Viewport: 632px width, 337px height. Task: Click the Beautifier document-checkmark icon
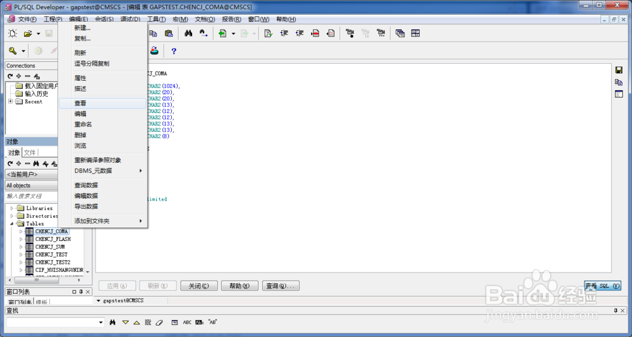click(x=269, y=34)
